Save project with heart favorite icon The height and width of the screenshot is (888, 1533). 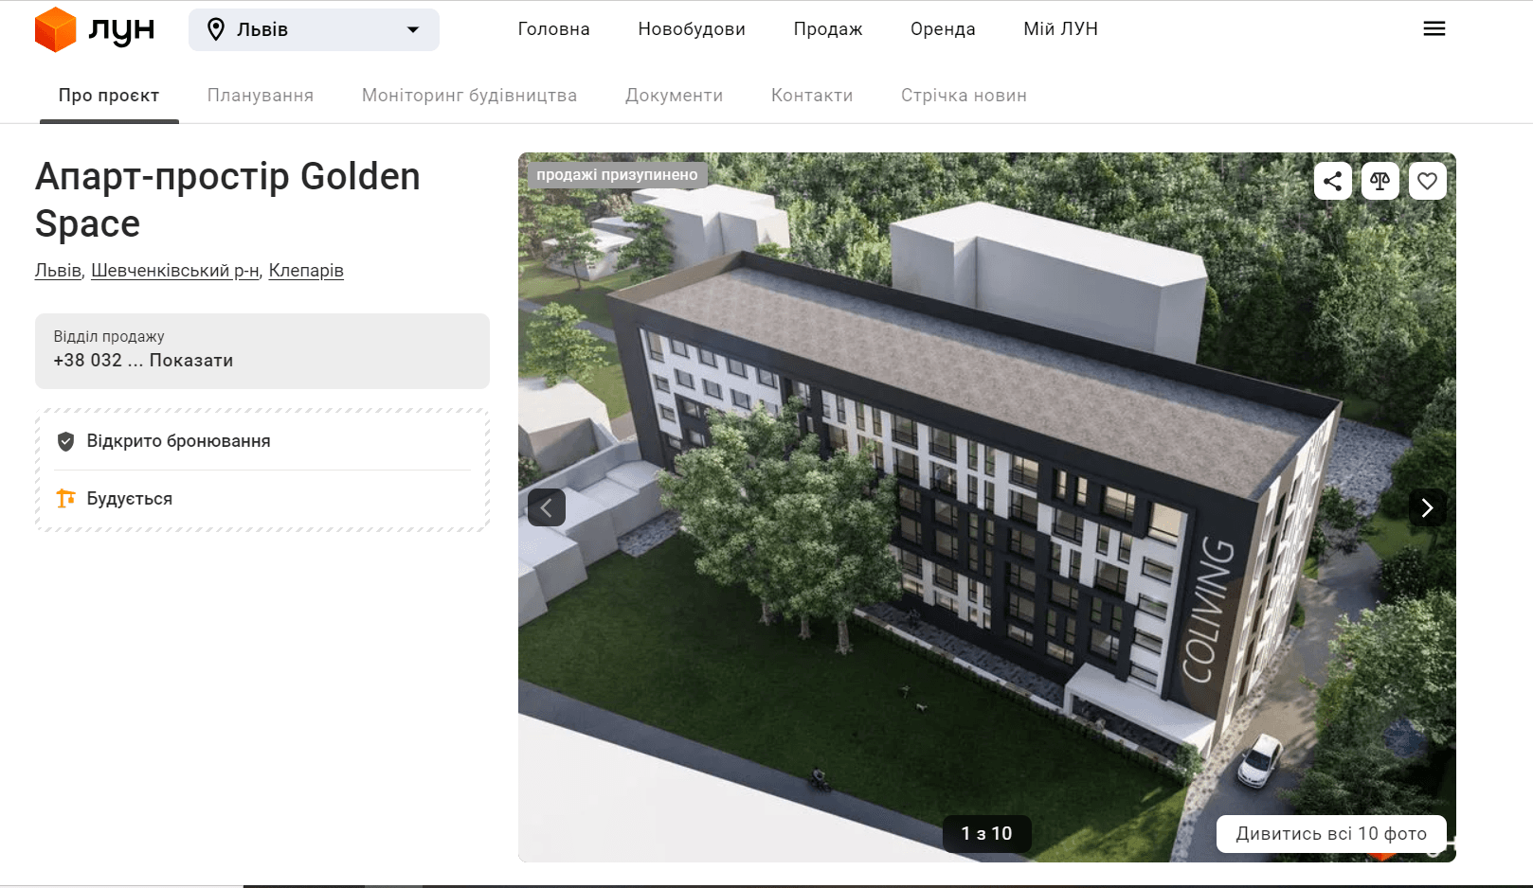point(1427,181)
